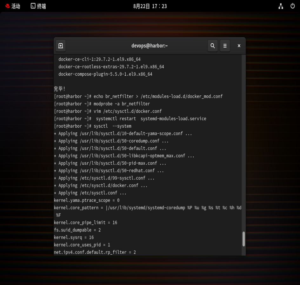Click the vim /etc/sysctl.d/docker.conf line
This screenshot has height=285, width=300.
(x=108, y=111)
